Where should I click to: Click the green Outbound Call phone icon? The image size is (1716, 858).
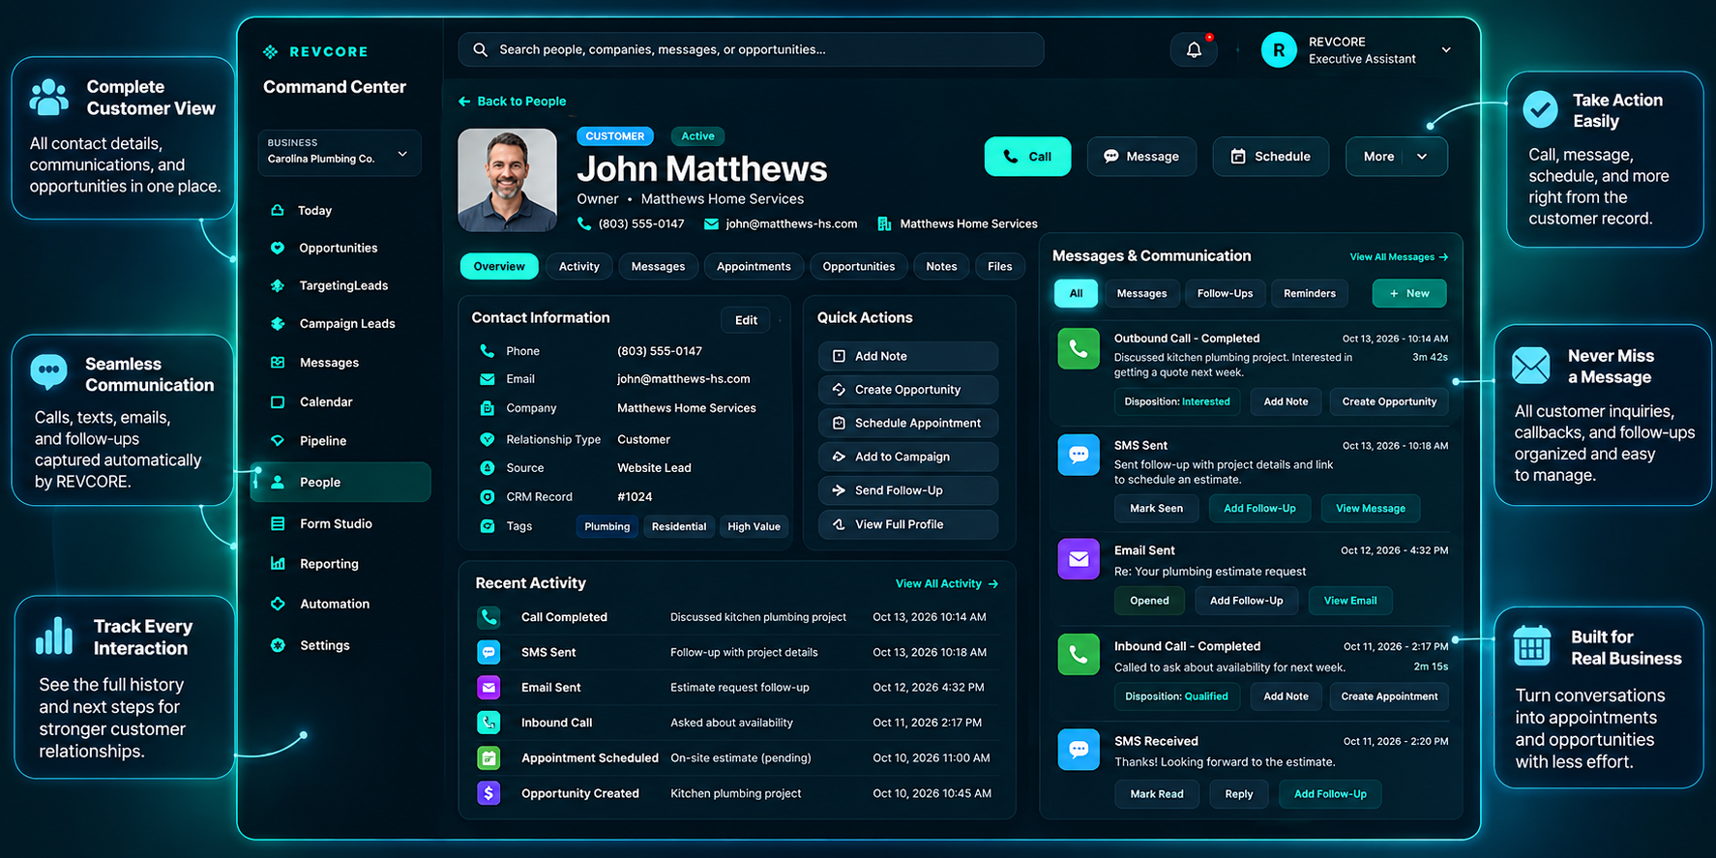click(x=1079, y=348)
